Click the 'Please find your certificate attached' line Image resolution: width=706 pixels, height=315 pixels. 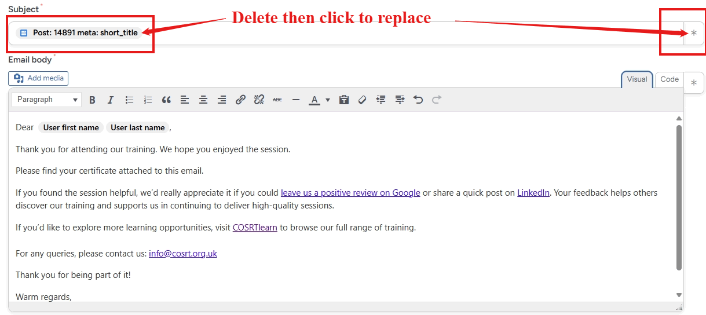point(109,171)
